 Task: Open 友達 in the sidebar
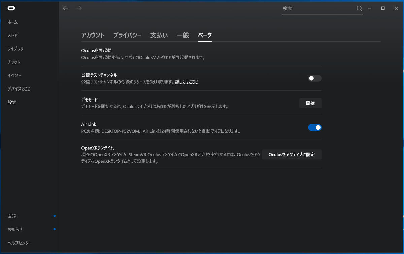[12, 216]
